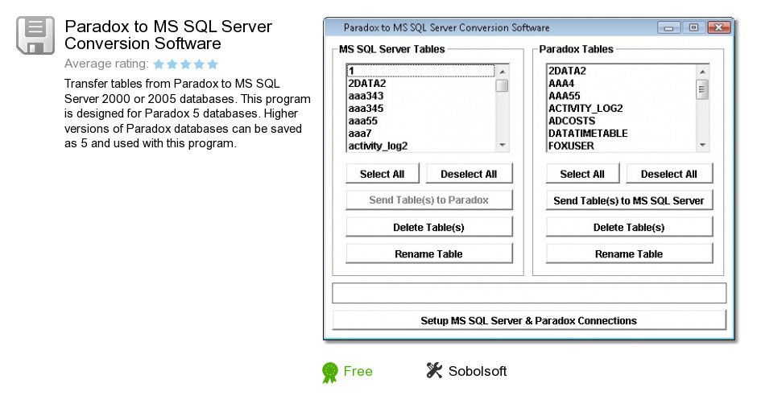The width and height of the screenshot is (757, 408).
Task: Select All under MS SQL Server Tables
Action: pos(382,174)
